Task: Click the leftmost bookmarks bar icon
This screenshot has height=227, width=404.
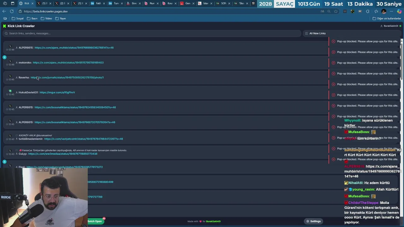Action: click(5, 18)
